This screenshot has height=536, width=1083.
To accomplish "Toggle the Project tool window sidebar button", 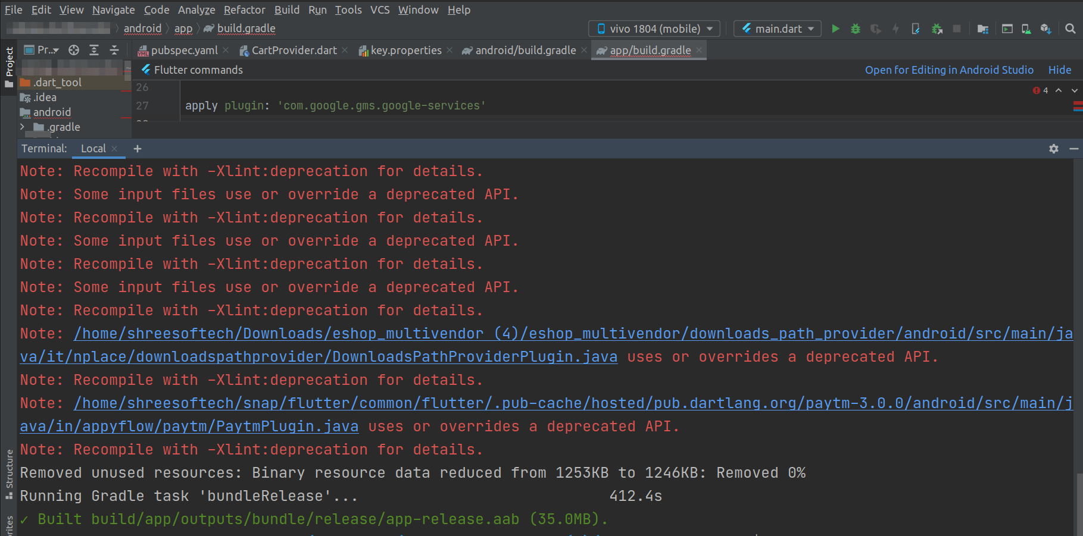I will click(x=9, y=67).
